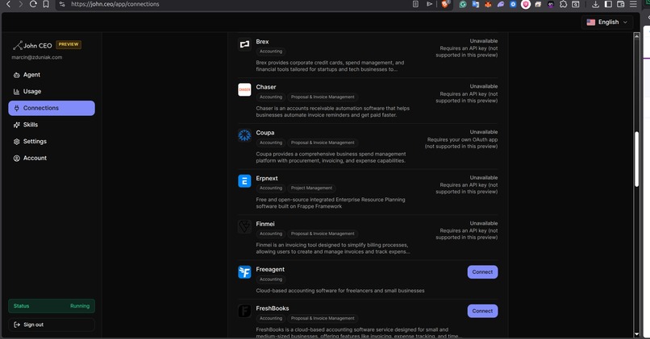This screenshot has height=339, width=650.
Task: Open the Usage page
Action: (52, 92)
